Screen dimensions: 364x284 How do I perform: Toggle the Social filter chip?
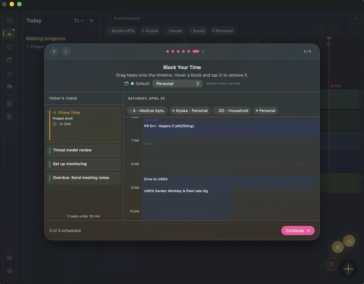(197, 31)
